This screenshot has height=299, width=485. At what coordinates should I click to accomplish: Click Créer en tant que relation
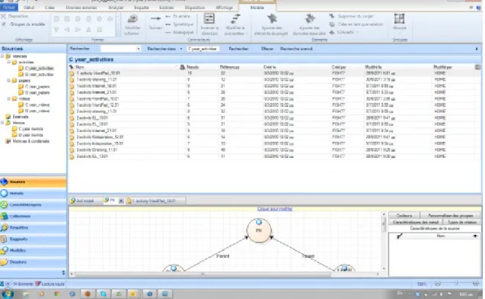pos(356,24)
